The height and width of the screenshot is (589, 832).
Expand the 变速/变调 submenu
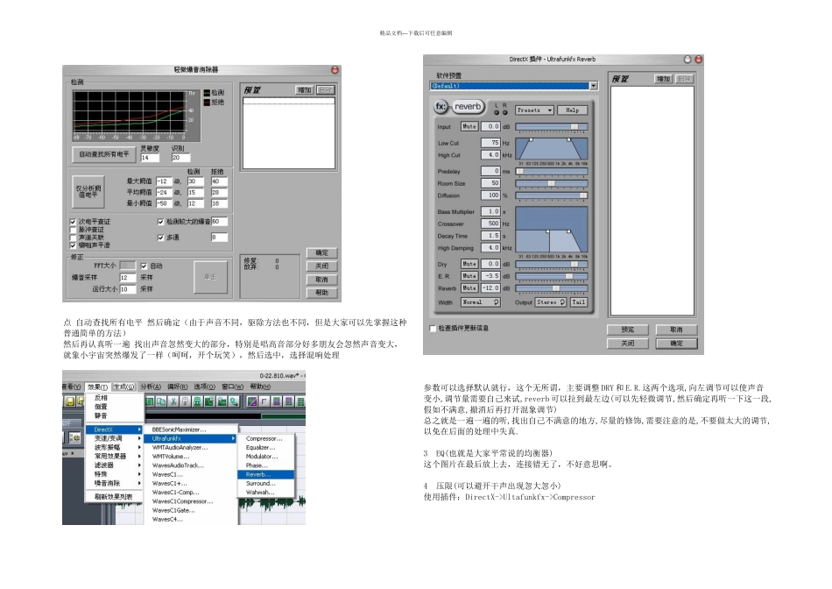(114, 438)
